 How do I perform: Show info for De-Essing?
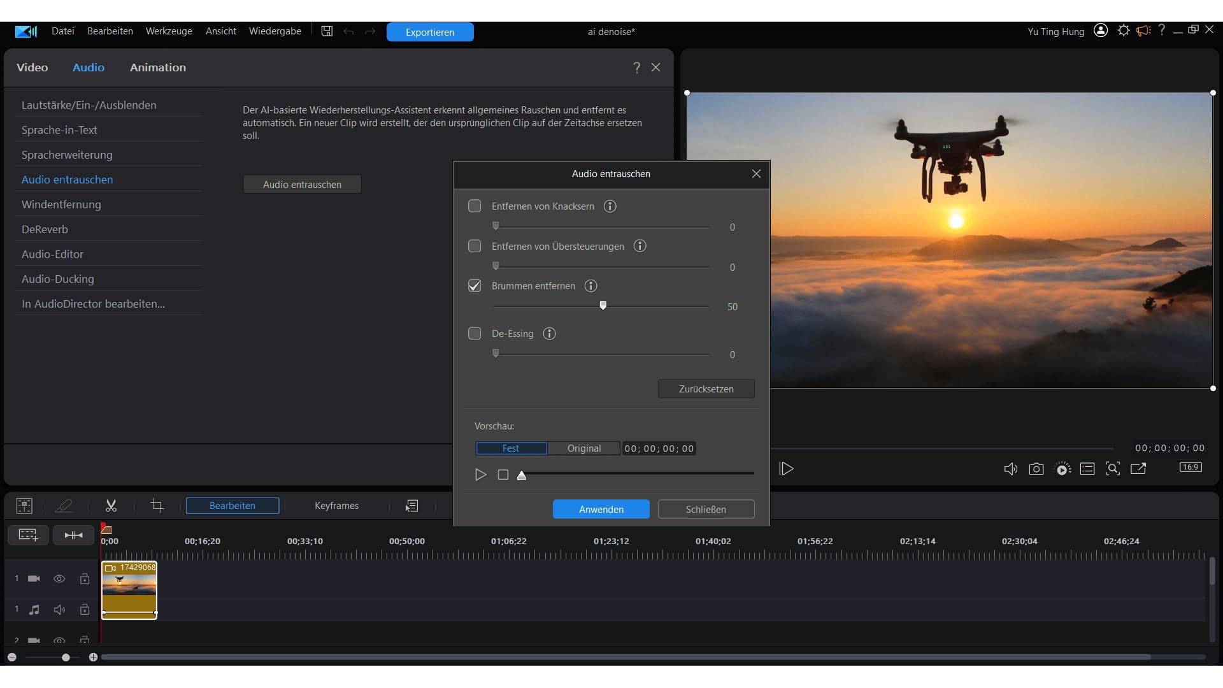549,334
